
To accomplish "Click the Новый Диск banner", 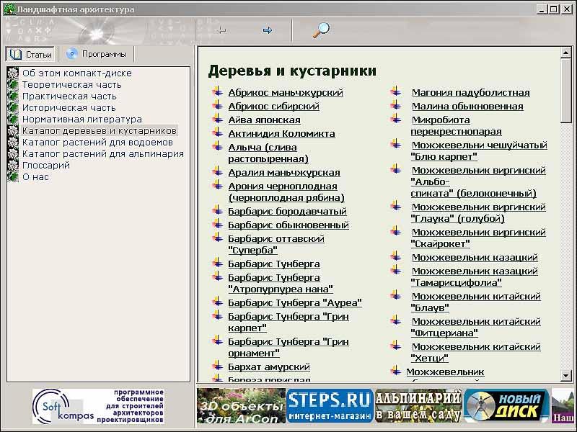I will 507,406.
